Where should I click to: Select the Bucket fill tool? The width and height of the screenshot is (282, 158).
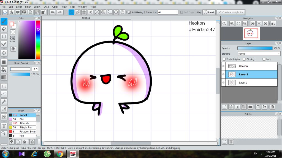[4, 70]
